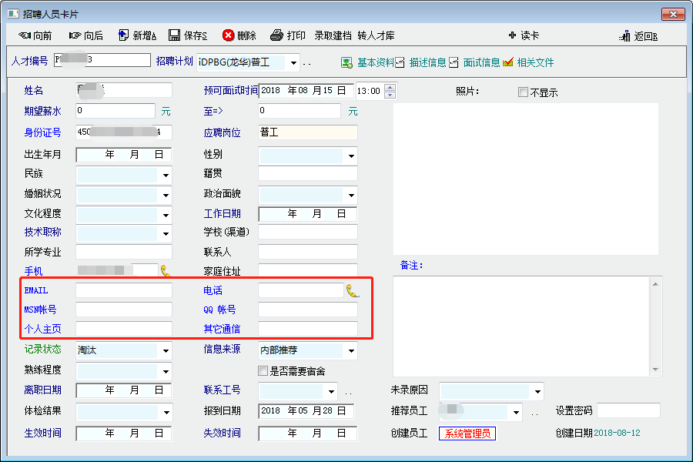This screenshot has height=462, width=693.
Task: Click the 预可面试时间 time spinner arrows
Action: (x=390, y=91)
